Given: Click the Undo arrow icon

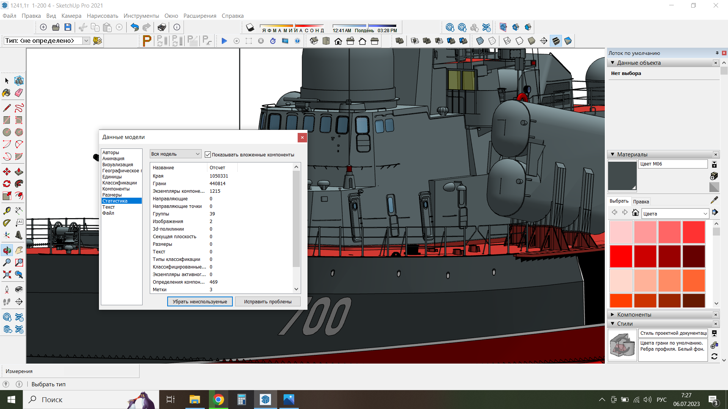Looking at the screenshot, I should coord(134,27).
